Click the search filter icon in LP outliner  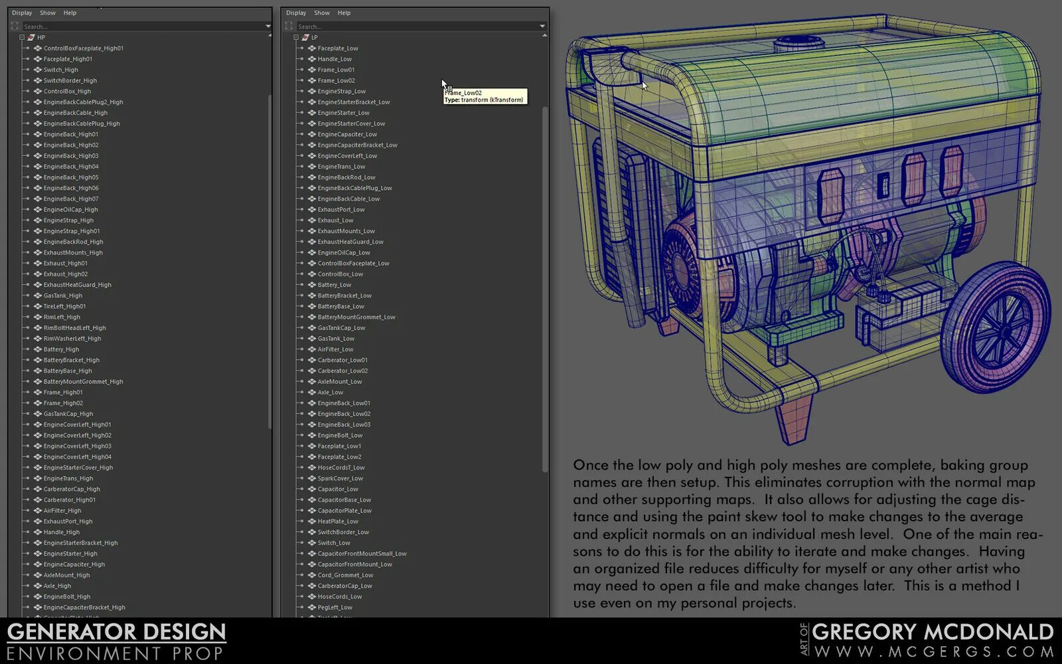tap(289, 26)
